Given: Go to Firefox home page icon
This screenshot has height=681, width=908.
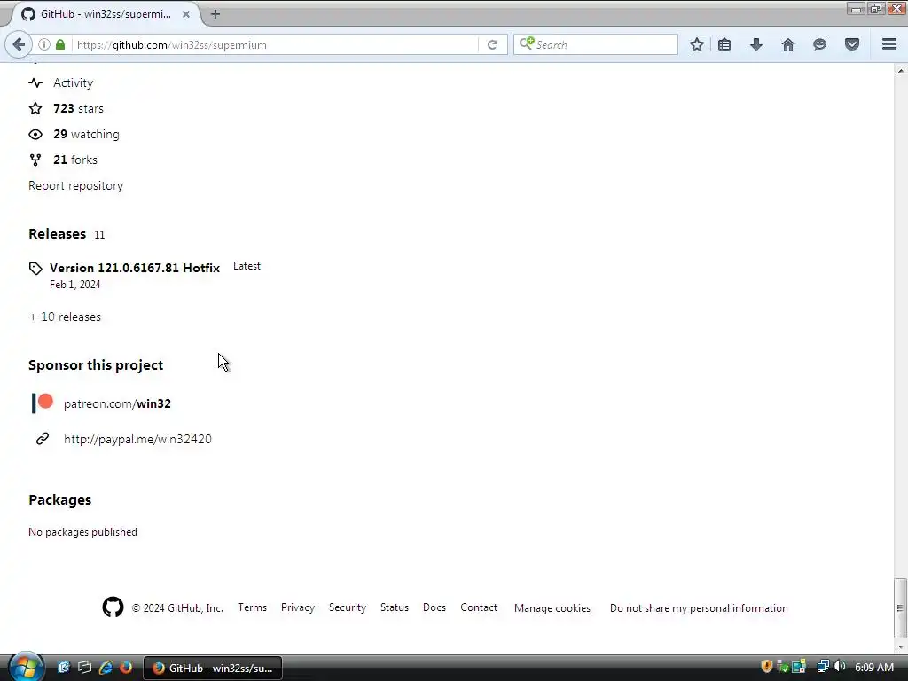Looking at the screenshot, I should 787,44.
